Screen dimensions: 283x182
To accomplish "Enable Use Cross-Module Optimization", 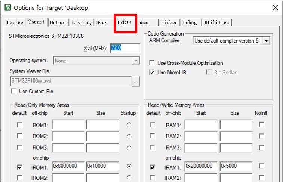I will (x=152, y=63).
